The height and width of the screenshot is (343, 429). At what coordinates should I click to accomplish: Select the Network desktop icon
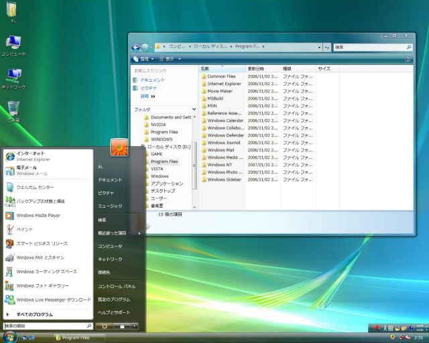click(x=13, y=79)
